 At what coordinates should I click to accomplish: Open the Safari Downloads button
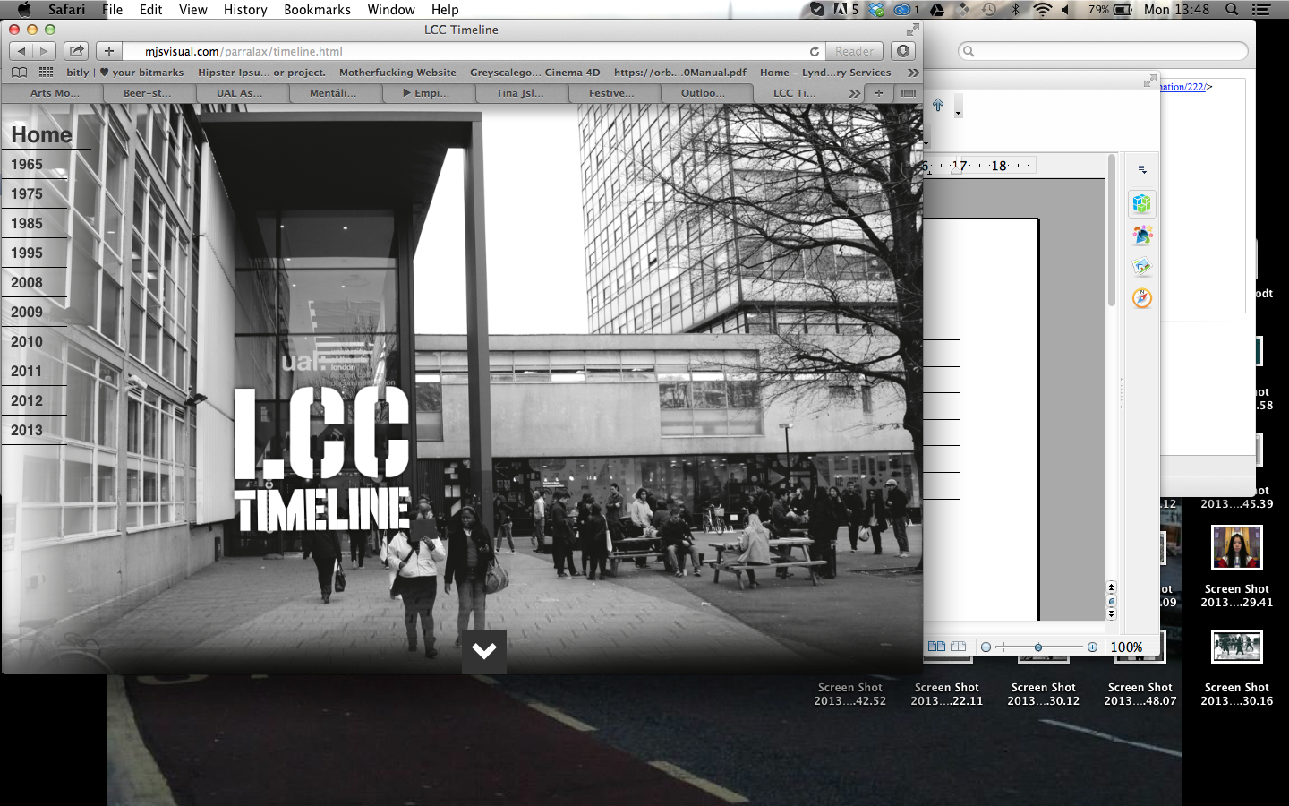click(903, 51)
